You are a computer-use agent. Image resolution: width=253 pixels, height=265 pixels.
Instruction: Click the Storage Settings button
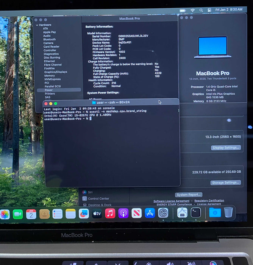point(226,183)
